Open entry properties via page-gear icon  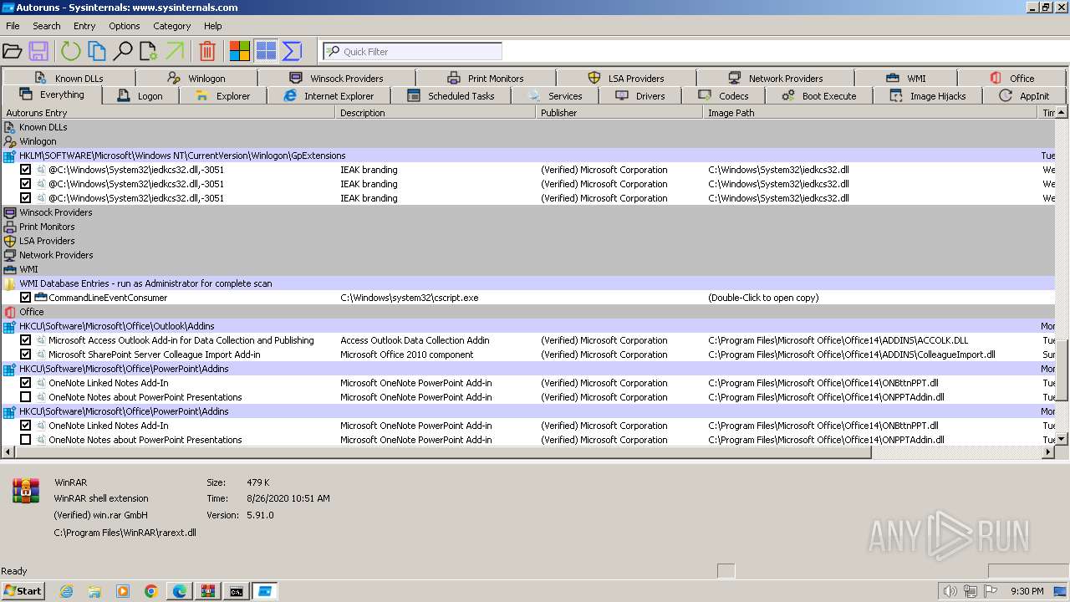coord(149,52)
